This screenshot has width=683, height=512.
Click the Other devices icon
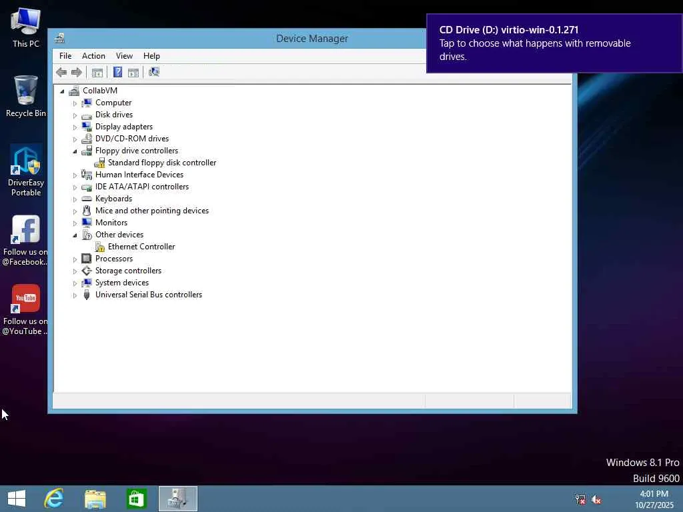(x=87, y=235)
